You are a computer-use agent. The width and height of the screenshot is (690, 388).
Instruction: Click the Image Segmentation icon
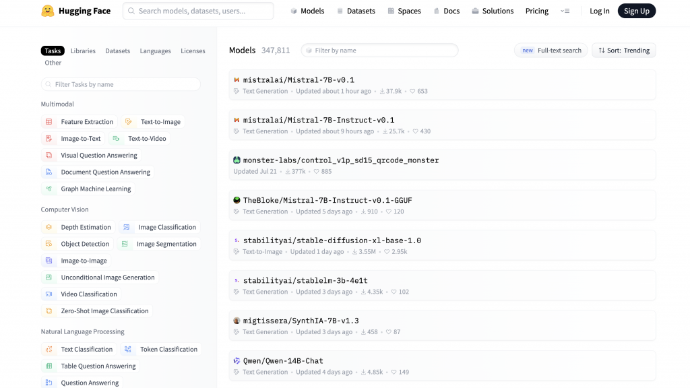(x=125, y=244)
